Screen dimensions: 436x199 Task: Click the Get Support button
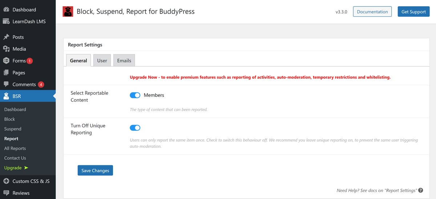click(x=413, y=12)
